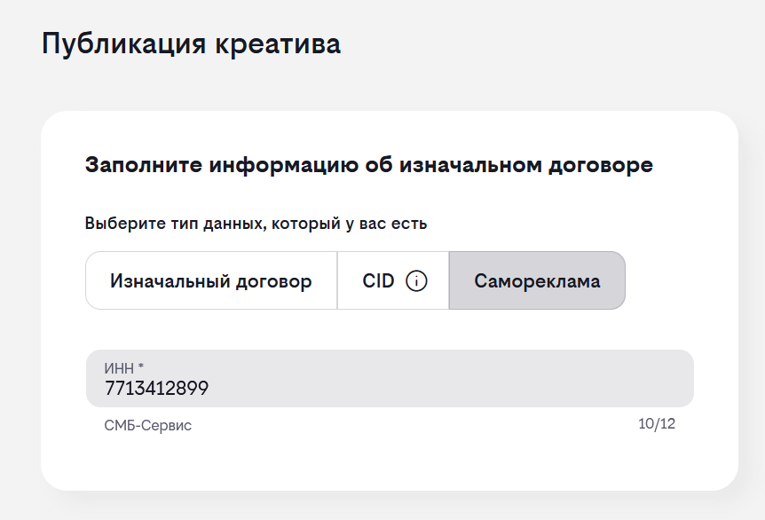Click the "Публикация креатива" page title
The height and width of the screenshot is (520, 765).
191,43
